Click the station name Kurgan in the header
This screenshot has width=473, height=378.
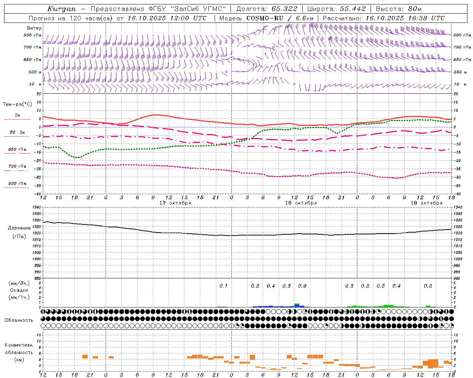coord(62,9)
